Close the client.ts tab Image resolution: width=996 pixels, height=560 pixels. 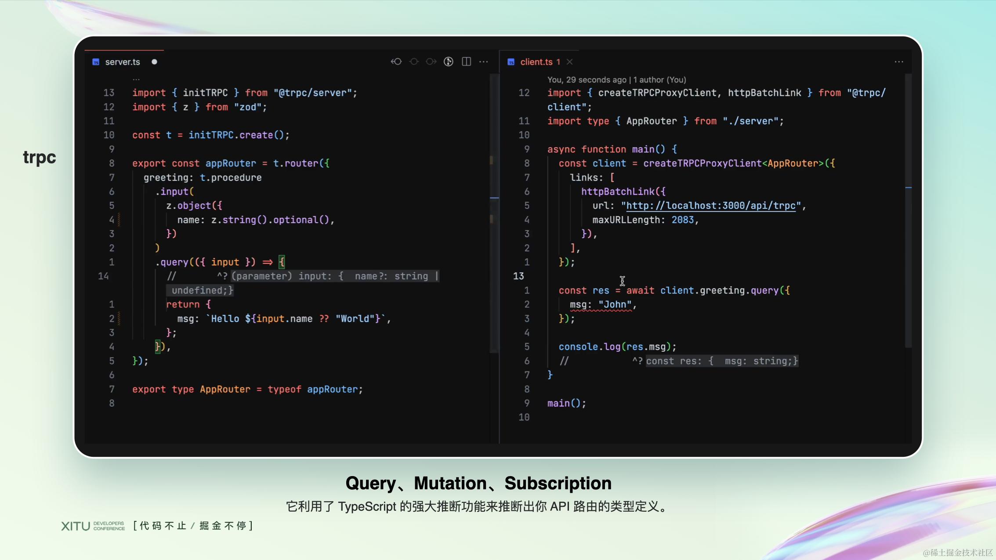tap(569, 61)
